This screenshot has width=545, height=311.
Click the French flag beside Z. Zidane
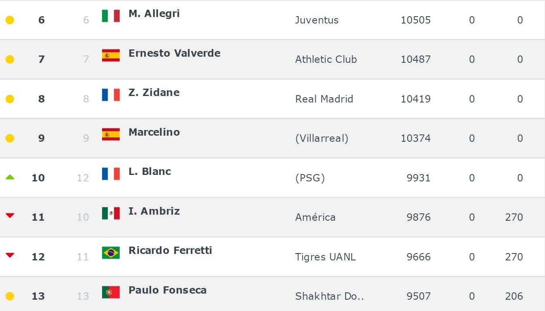click(111, 95)
